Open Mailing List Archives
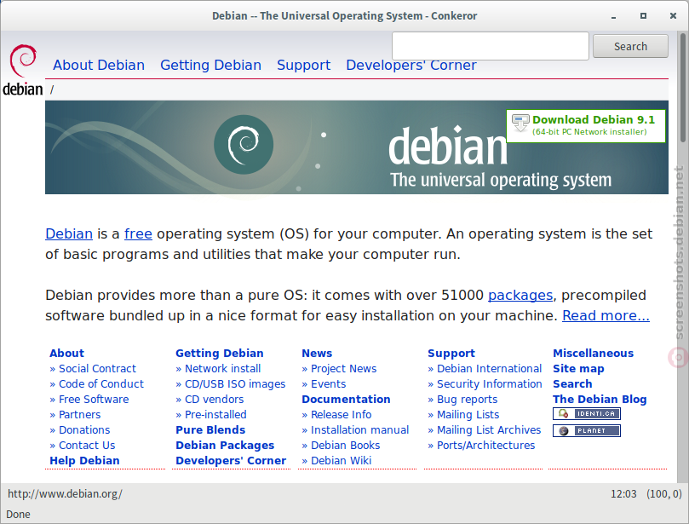The width and height of the screenshot is (689, 524). coord(489,430)
